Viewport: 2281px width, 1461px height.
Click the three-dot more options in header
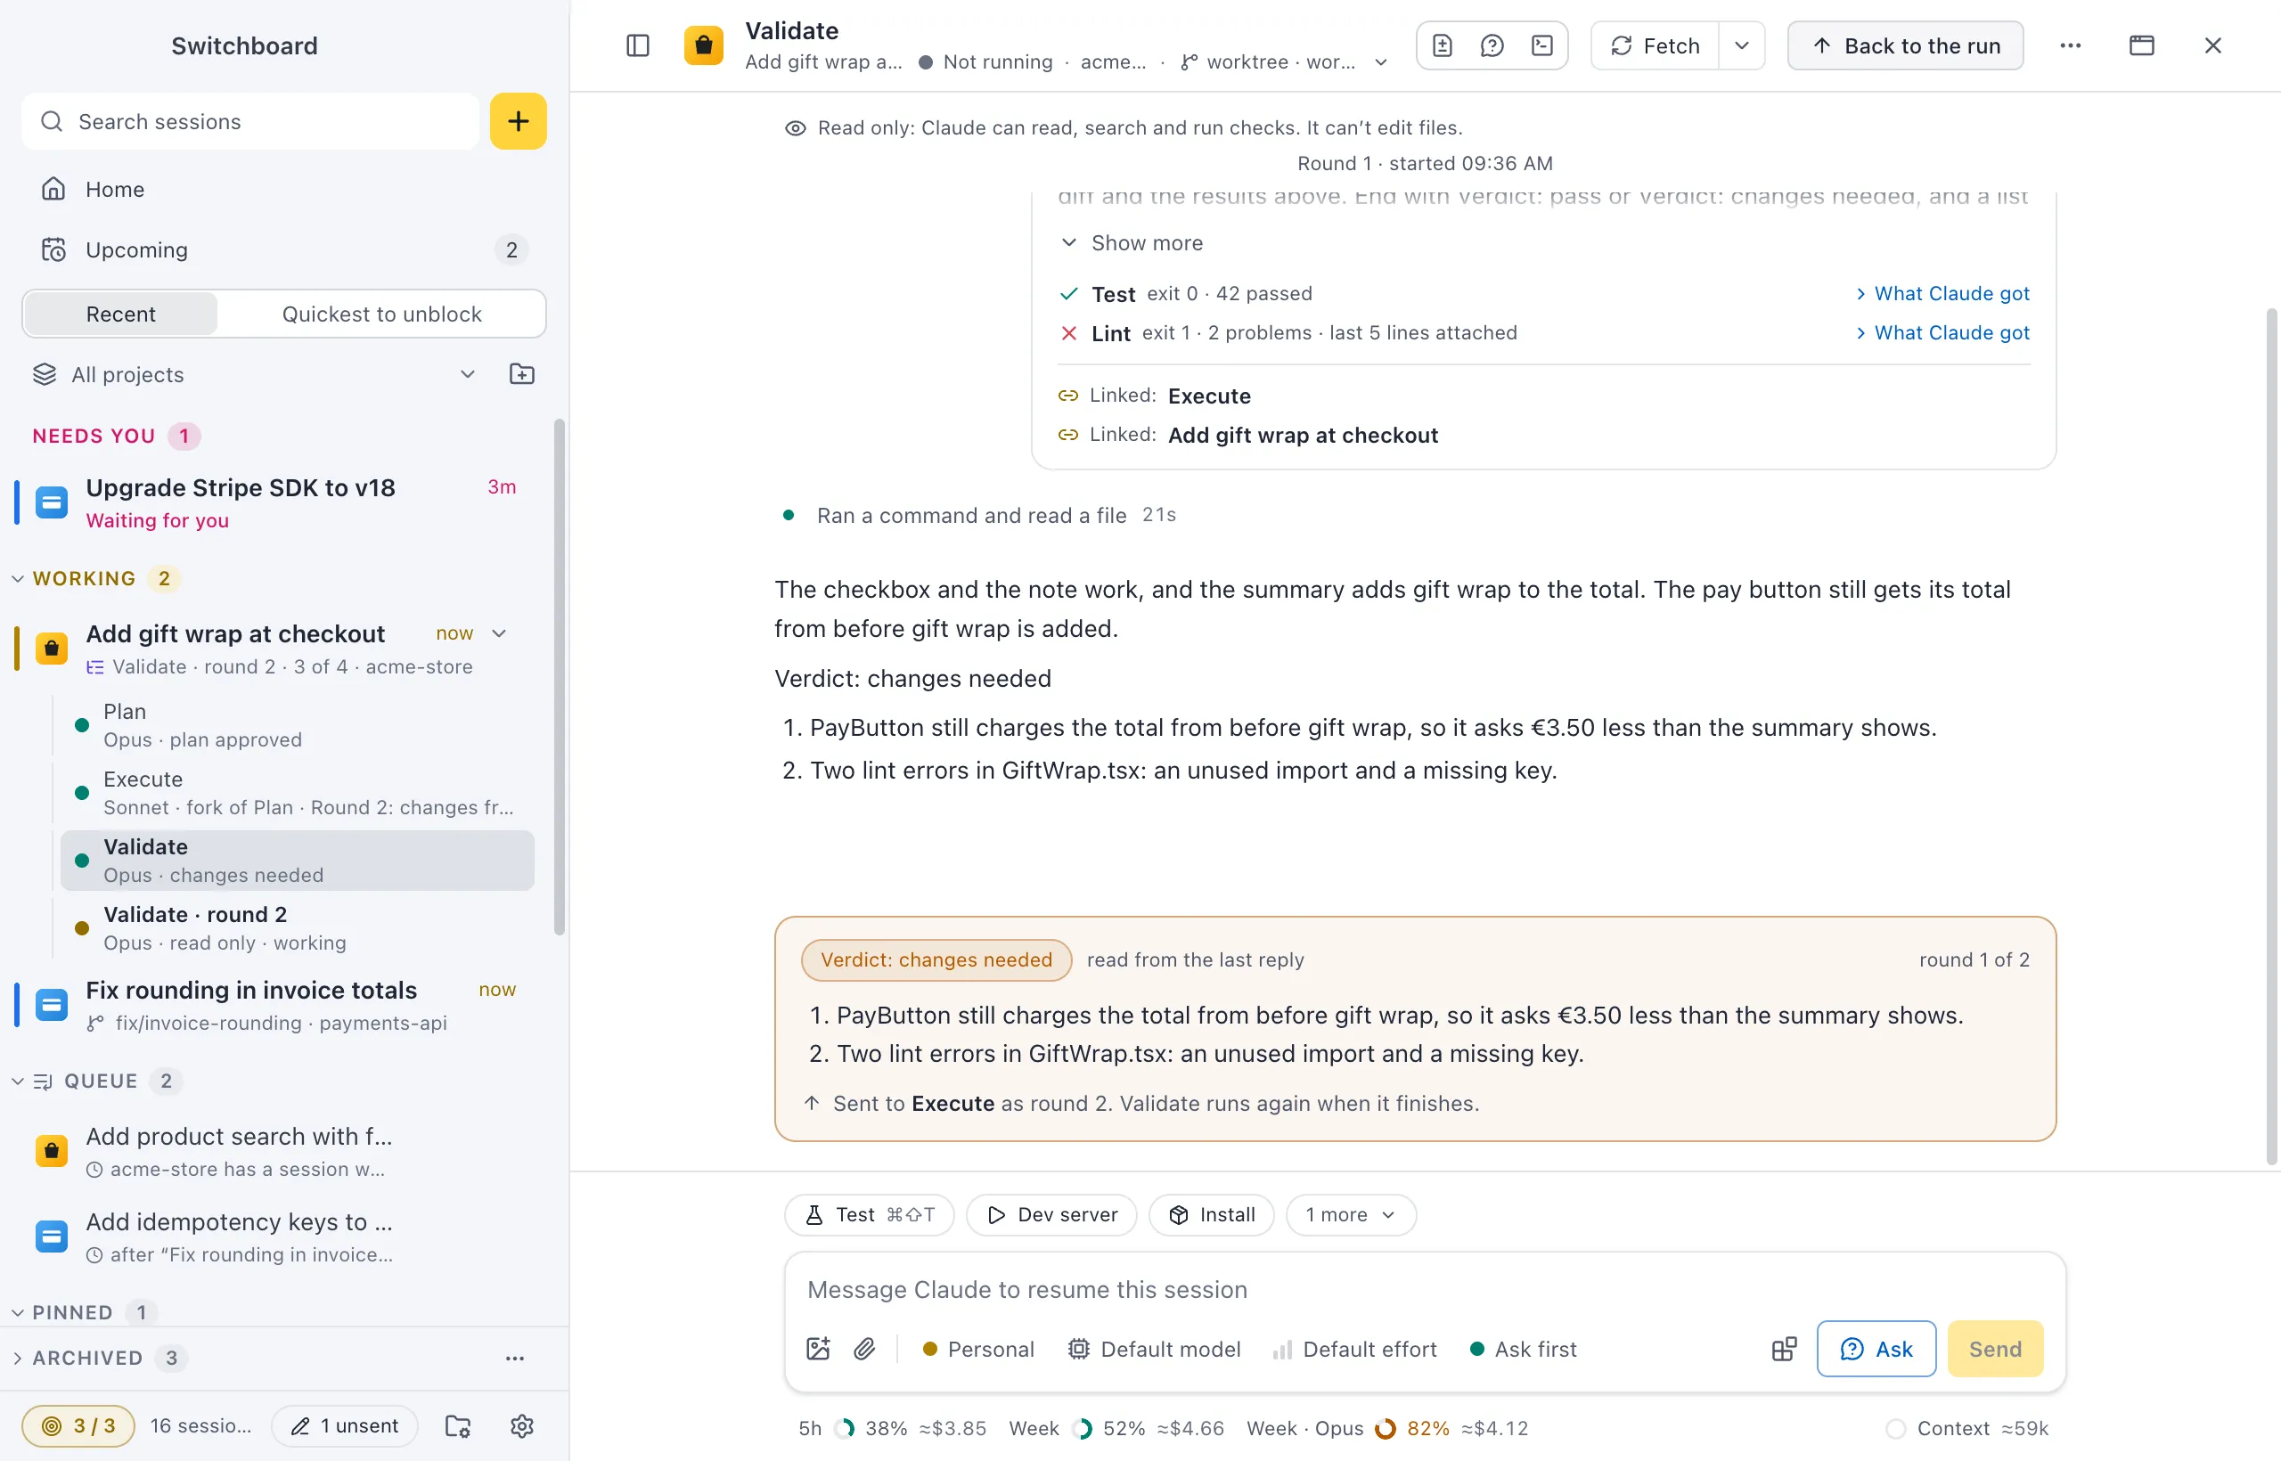click(x=2071, y=45)
